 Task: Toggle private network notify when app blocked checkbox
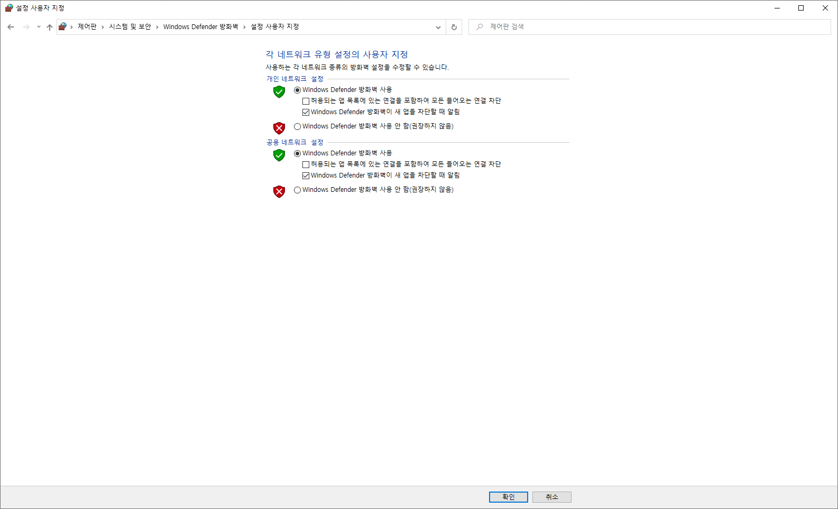click(306, 112)
